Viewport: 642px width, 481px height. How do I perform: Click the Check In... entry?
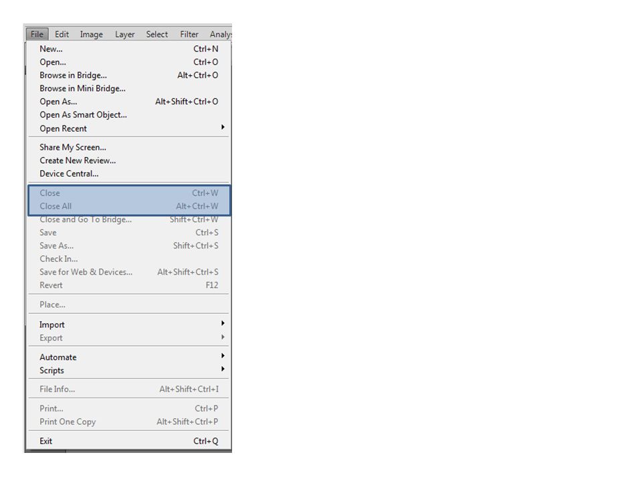129,259
